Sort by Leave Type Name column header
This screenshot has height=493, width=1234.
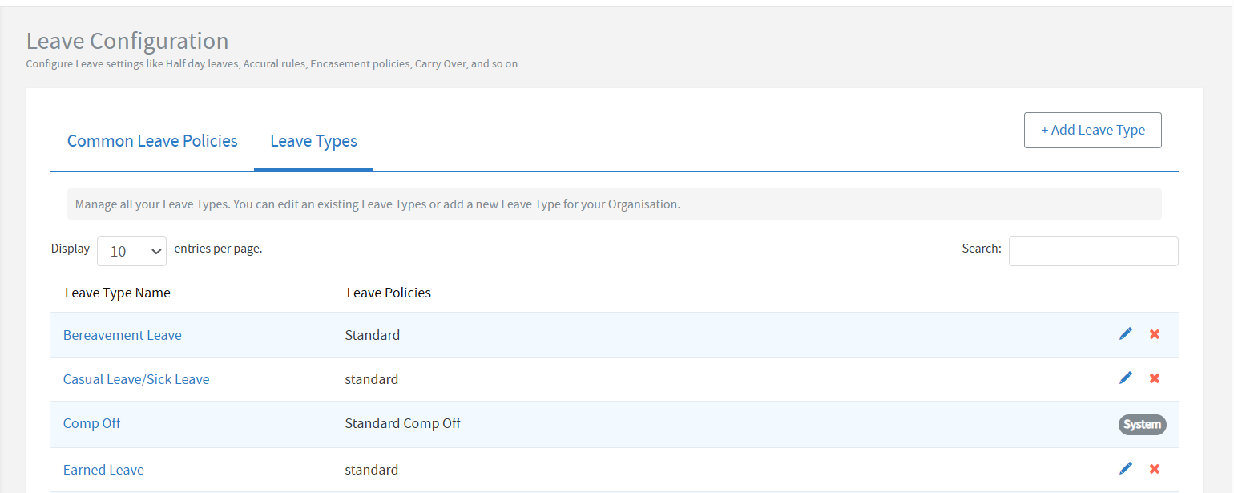coord(118,293)
